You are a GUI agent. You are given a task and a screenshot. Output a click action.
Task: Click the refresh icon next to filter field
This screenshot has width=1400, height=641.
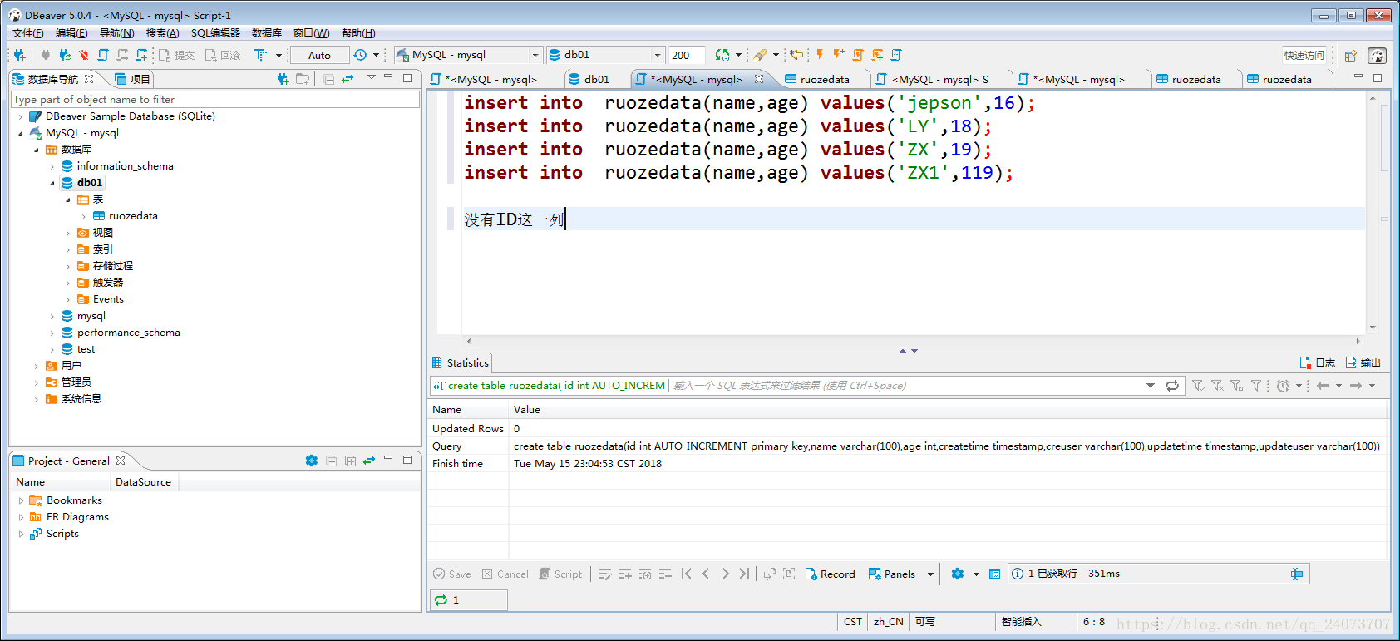1172,386
